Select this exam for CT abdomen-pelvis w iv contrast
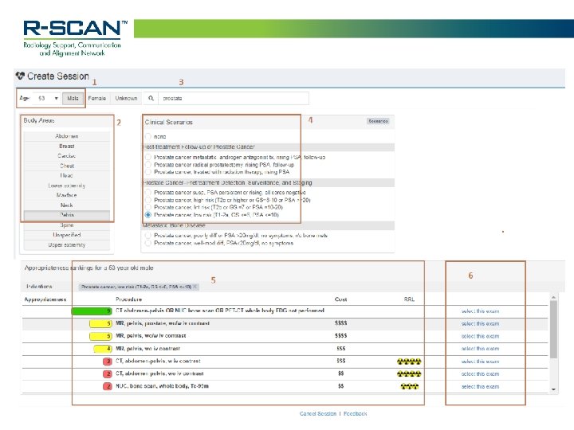Screen dimensions: 574x430 coord(480,362)
